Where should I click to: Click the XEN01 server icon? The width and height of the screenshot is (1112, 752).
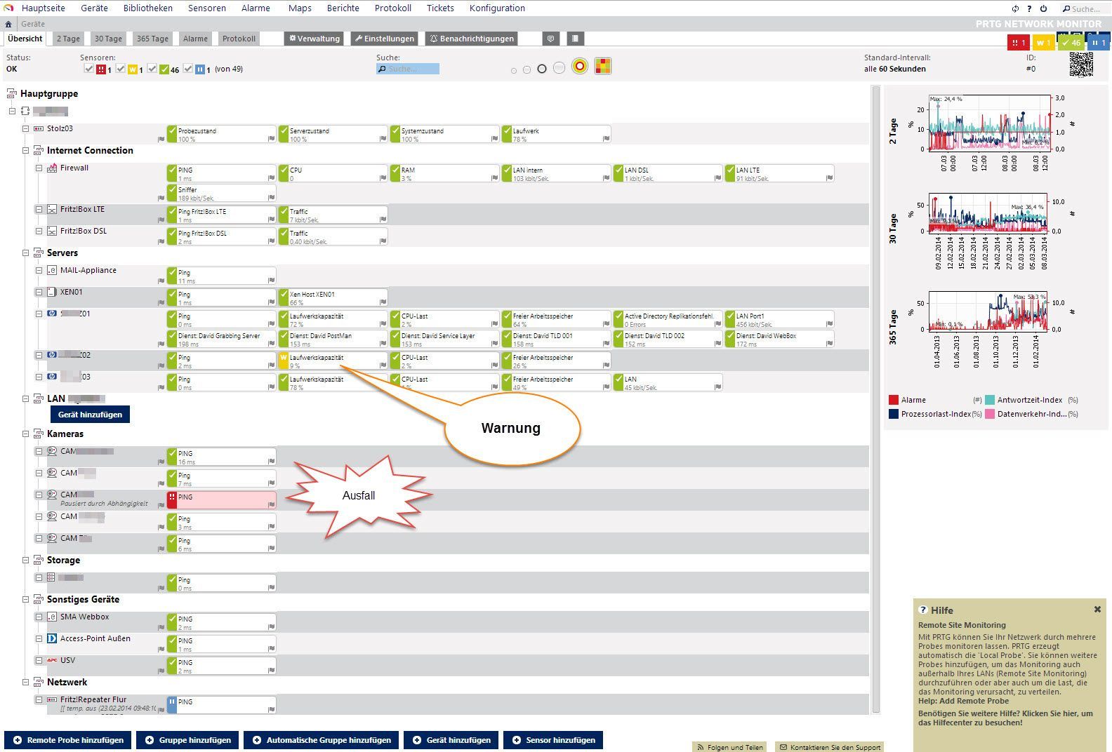tap(52, 293)
